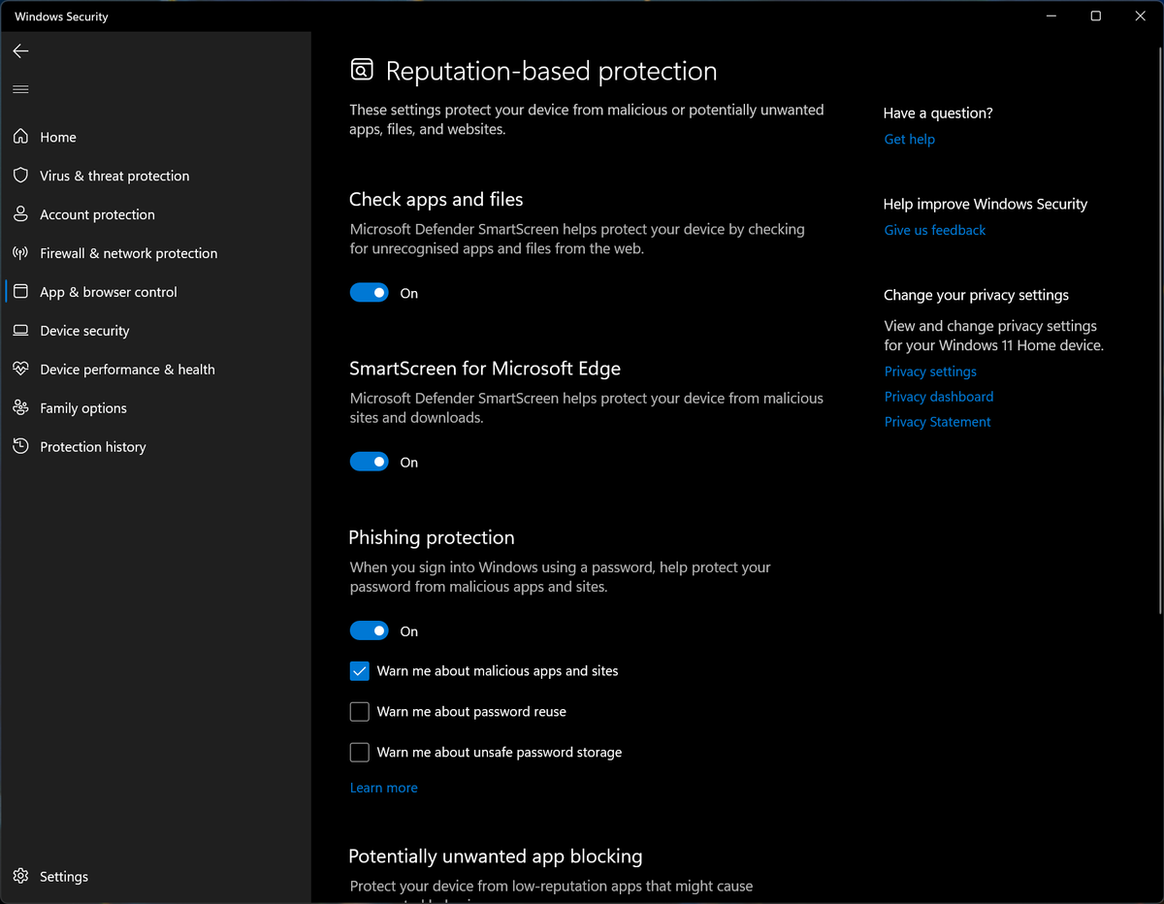The width and height of the screenshot is (1164, 904).
Task: Click the Settings gear icon
Action: coord(20,876)
